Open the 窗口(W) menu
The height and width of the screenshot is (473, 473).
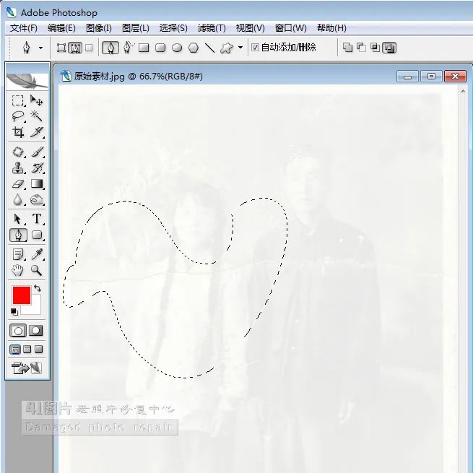pos(290,28)
